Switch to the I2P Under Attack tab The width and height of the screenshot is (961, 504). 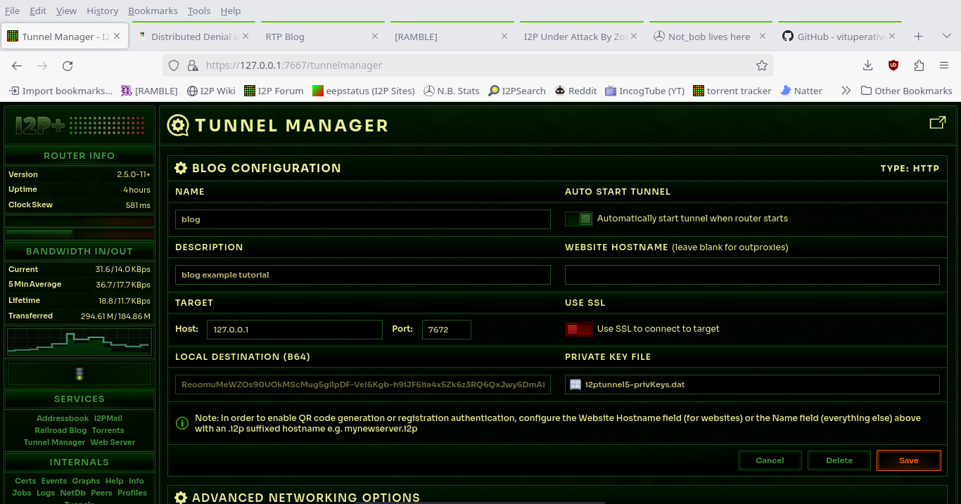click(x=580, y=37)
